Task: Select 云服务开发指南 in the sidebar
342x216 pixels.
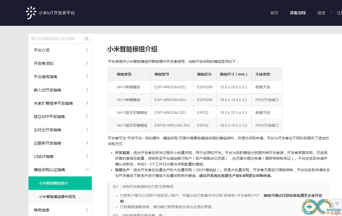Action: point(48,143)
